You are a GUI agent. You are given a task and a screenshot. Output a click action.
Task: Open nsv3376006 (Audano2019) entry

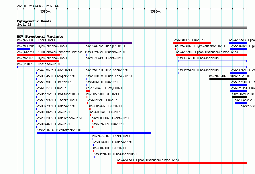click(113, 142)
